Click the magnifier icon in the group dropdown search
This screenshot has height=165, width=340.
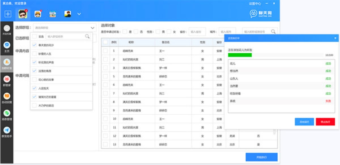(x=87, y=36)
